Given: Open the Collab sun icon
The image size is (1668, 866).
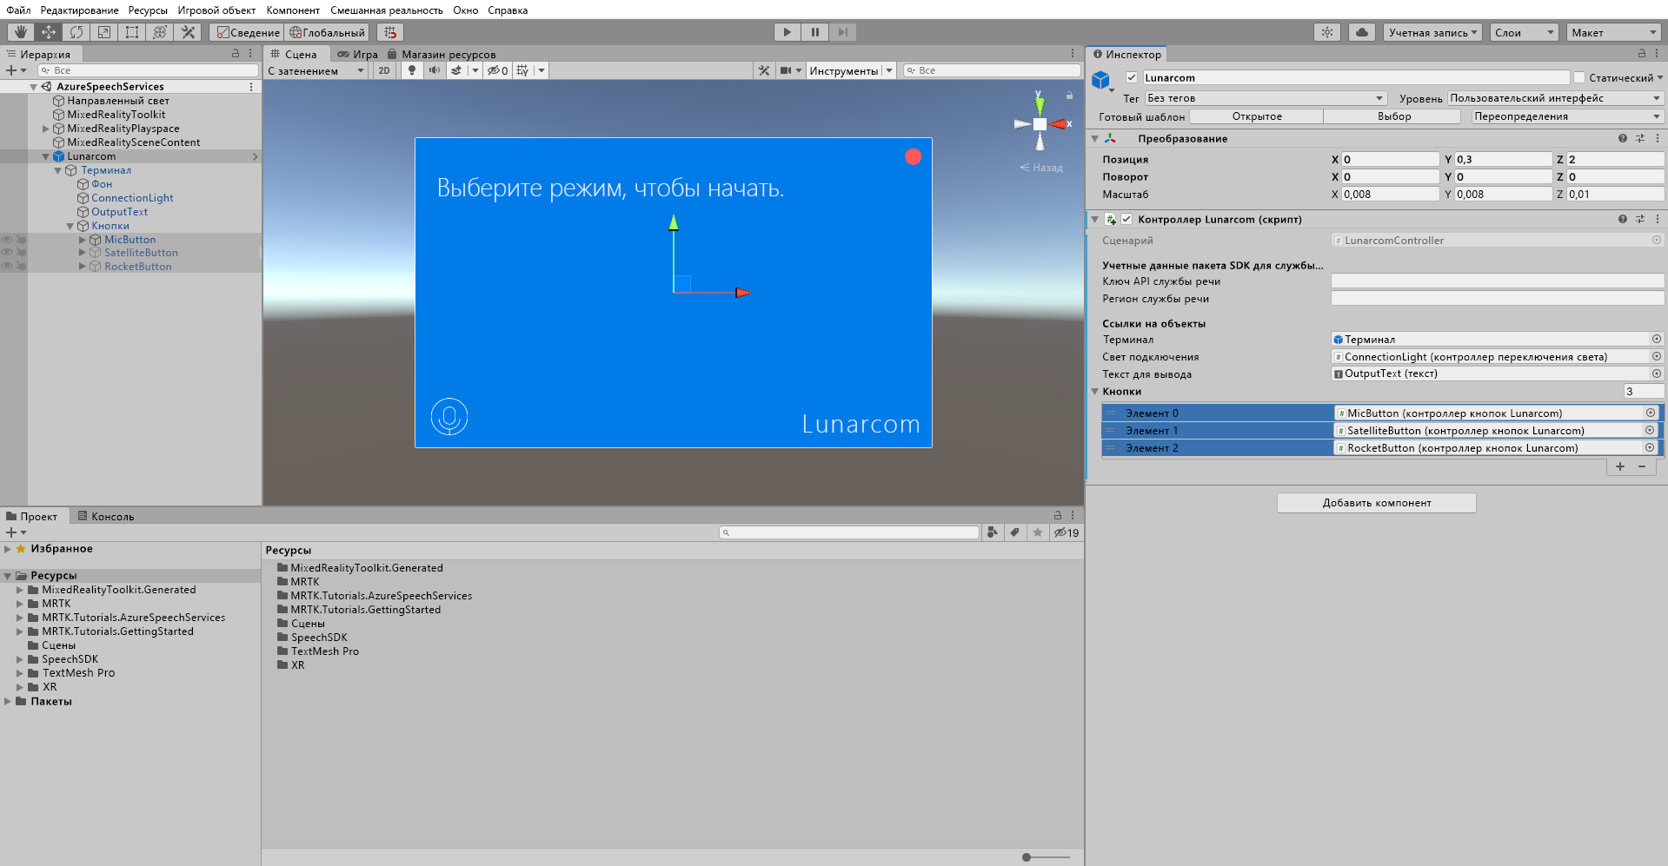Looking at the screenshot, I should tap(1326, 32).
